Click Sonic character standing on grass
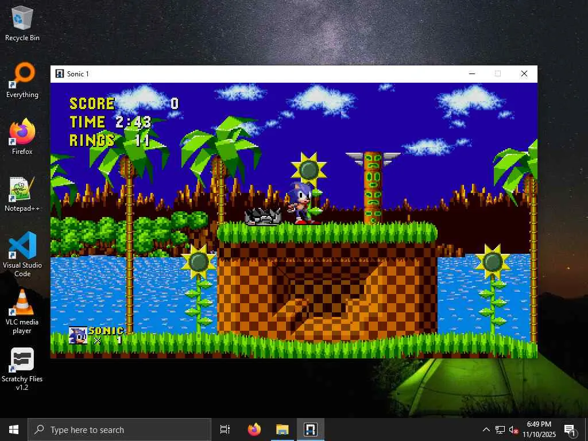The height and width of the screenshot is (441, 588). click(x=304, y=203)
